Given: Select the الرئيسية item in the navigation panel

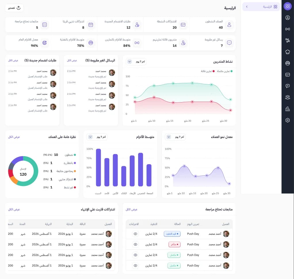Looking at the screenshot, I should click(x=261, y=7).
